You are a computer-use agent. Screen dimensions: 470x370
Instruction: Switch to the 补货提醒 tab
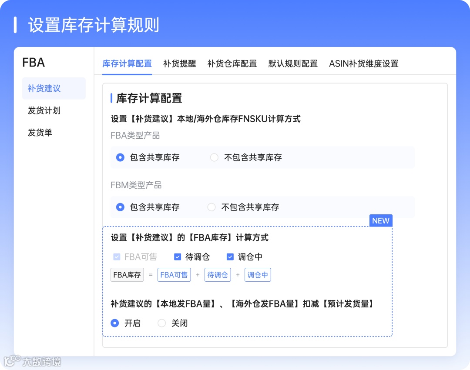(x=179, y=64)
